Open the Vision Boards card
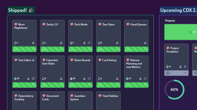This screenshot has height=110, width=197. [x=80, y=72]
